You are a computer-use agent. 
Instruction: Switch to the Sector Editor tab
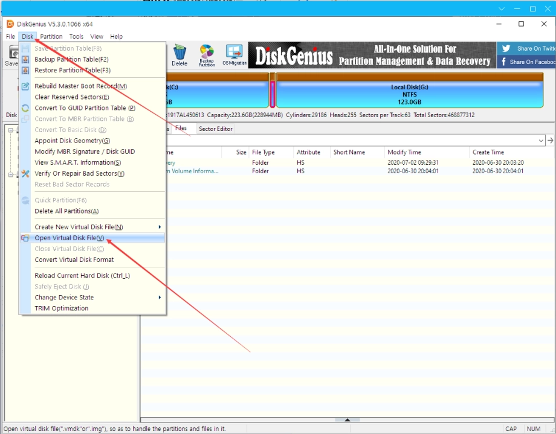[x=216, y=129]
